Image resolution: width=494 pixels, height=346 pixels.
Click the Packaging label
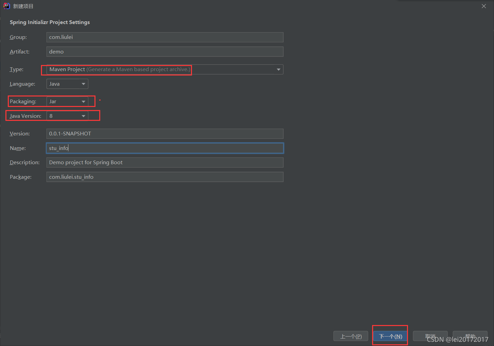(23, 102)
